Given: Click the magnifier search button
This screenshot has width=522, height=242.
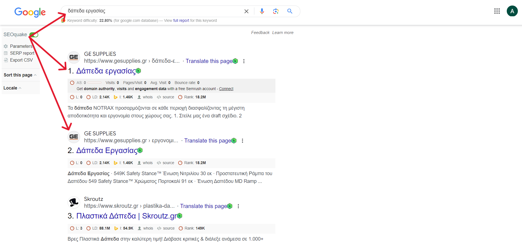Looking at the screenshot, I should 290,11.
